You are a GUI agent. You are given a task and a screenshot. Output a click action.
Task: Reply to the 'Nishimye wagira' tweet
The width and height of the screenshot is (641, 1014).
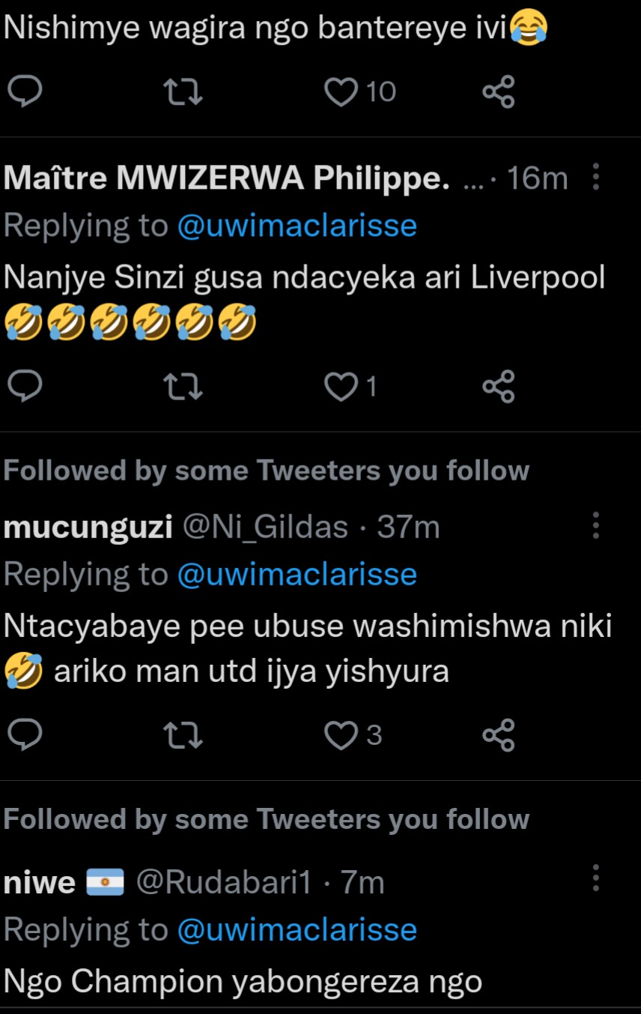pos(25,92)
